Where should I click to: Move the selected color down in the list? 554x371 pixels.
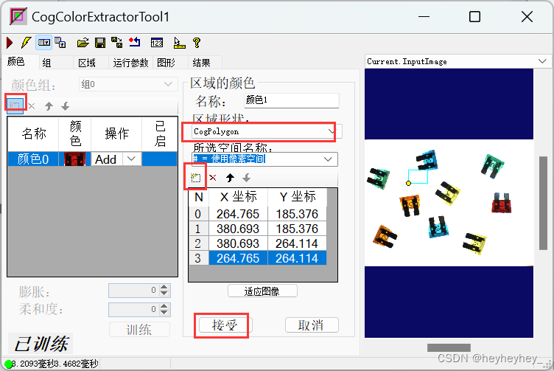[65, 105]
